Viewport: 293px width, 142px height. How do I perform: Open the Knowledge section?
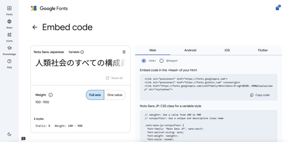pyautogui.click(x=9, y=51)
